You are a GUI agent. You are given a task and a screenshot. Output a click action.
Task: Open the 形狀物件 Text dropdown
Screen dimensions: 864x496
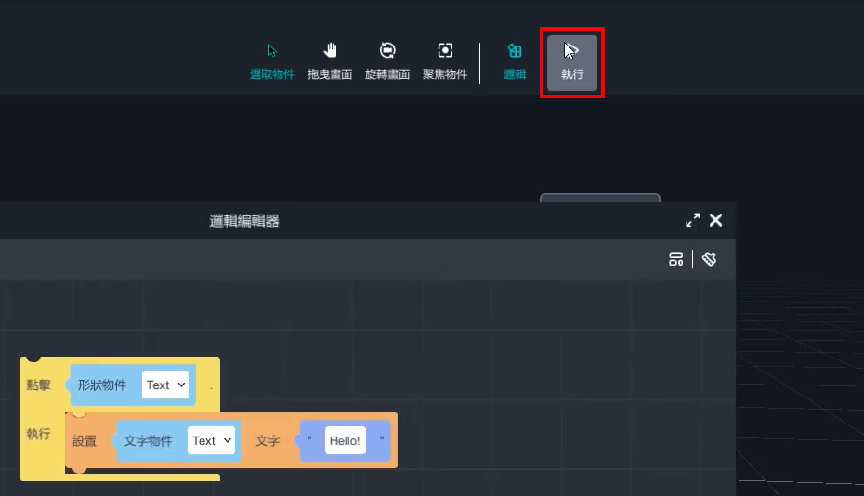tap(165, 385)
